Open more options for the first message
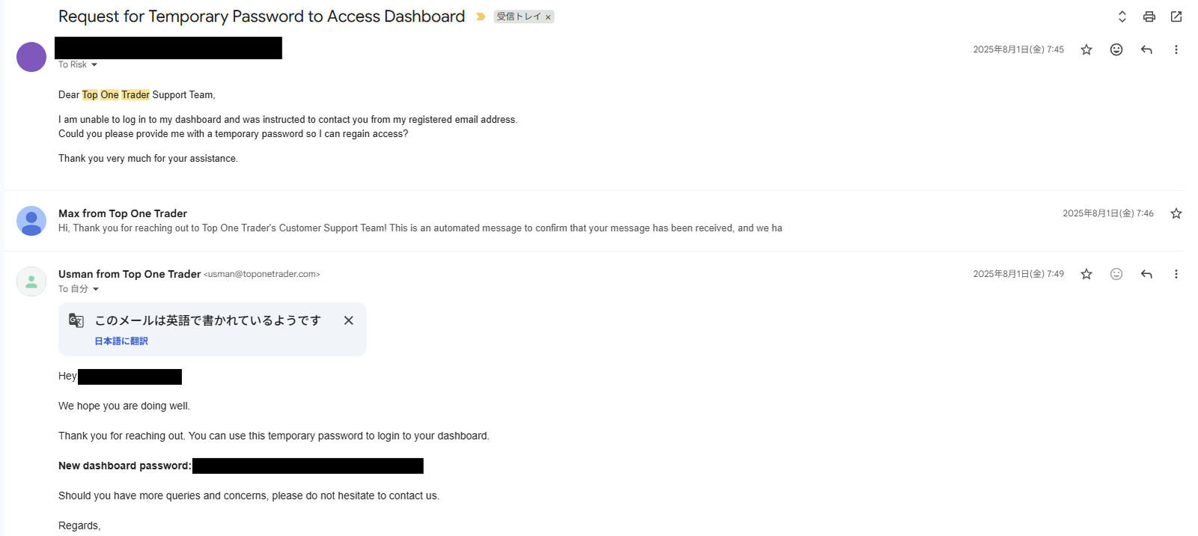This screenshot has height=536, width=1198. 1176,49
